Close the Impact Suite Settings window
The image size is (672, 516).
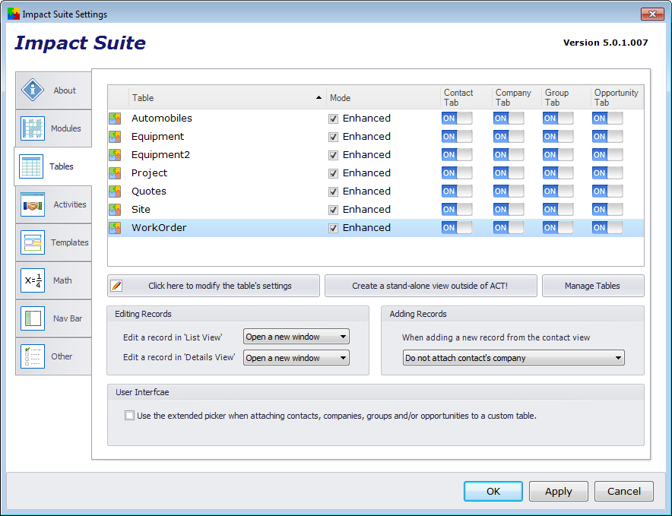(x=652, y=14)
